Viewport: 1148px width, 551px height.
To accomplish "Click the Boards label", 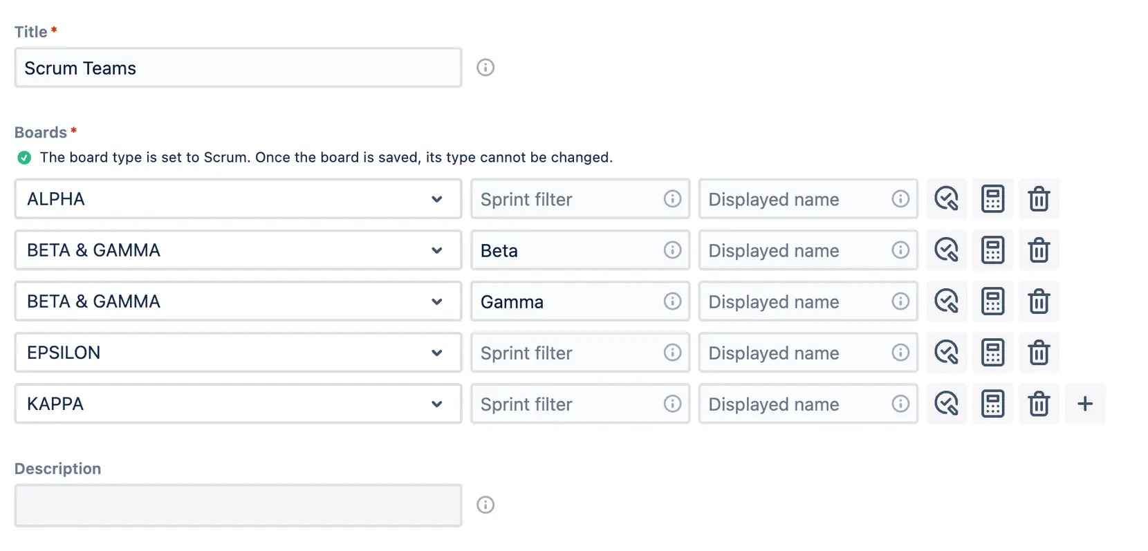I will click(41, 133).
